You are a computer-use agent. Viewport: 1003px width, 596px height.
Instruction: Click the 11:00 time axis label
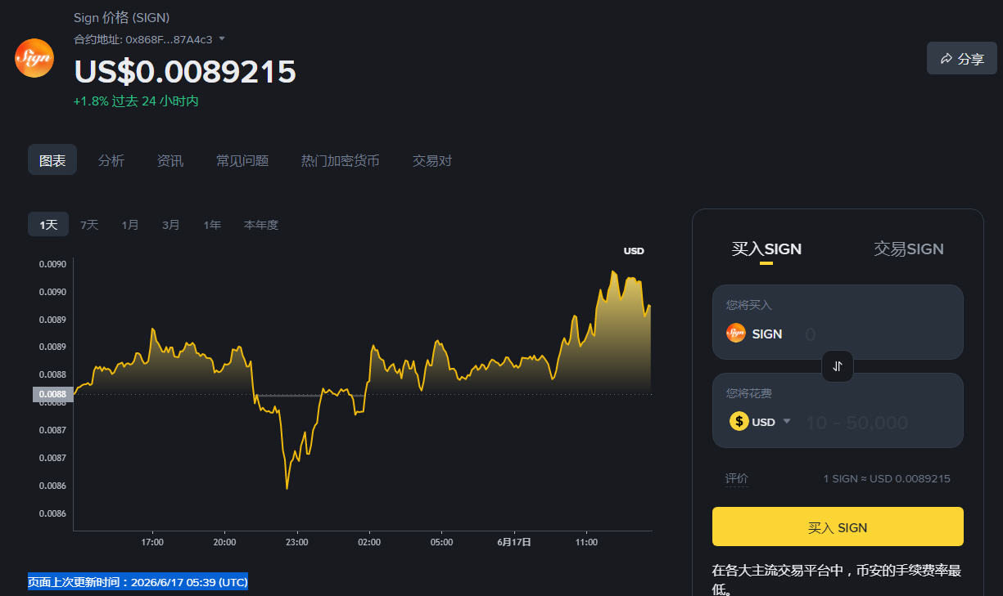click(586, 542)
